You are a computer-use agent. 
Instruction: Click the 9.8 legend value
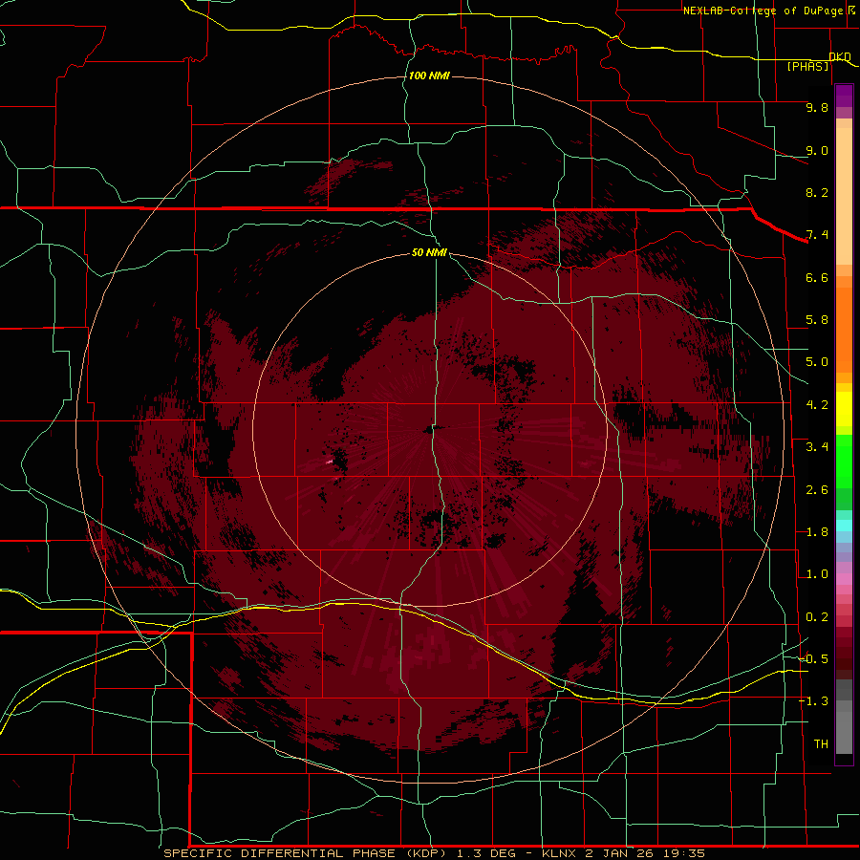[x=817, y=107]
